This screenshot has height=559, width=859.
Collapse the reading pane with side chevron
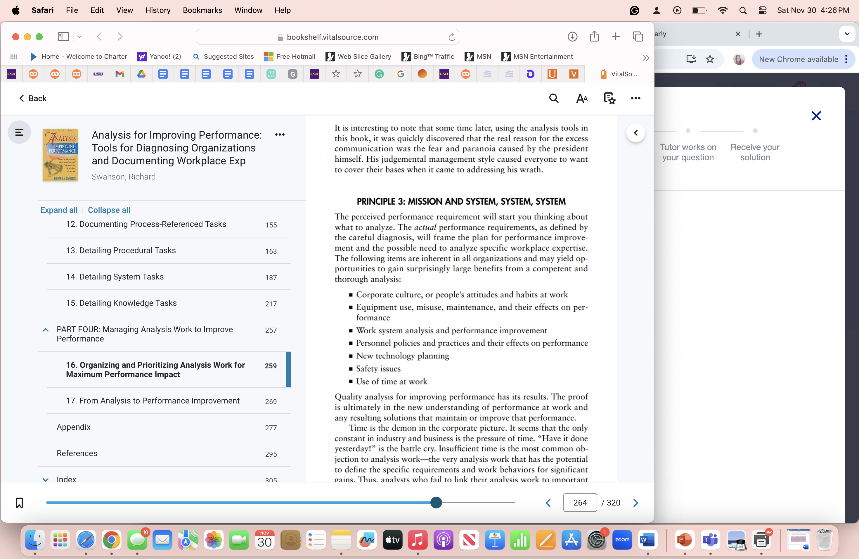pyautogui.click(x=635, y=132)
